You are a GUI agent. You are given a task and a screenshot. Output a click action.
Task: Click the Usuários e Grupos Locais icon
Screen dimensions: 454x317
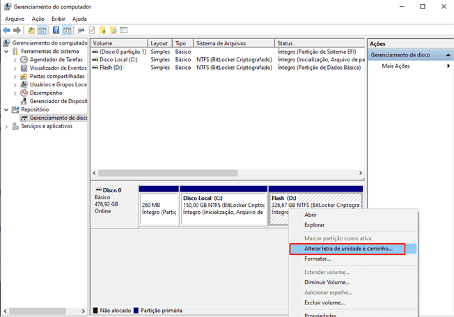[x=24, y=84]
